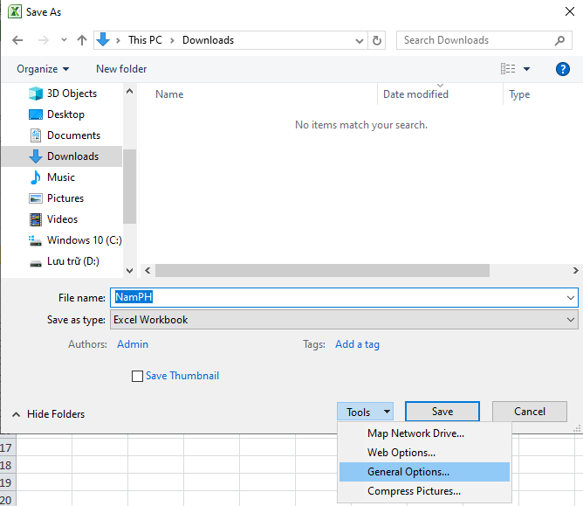Open recent locations dropdown arrow
583x506 pixels.
64,39
